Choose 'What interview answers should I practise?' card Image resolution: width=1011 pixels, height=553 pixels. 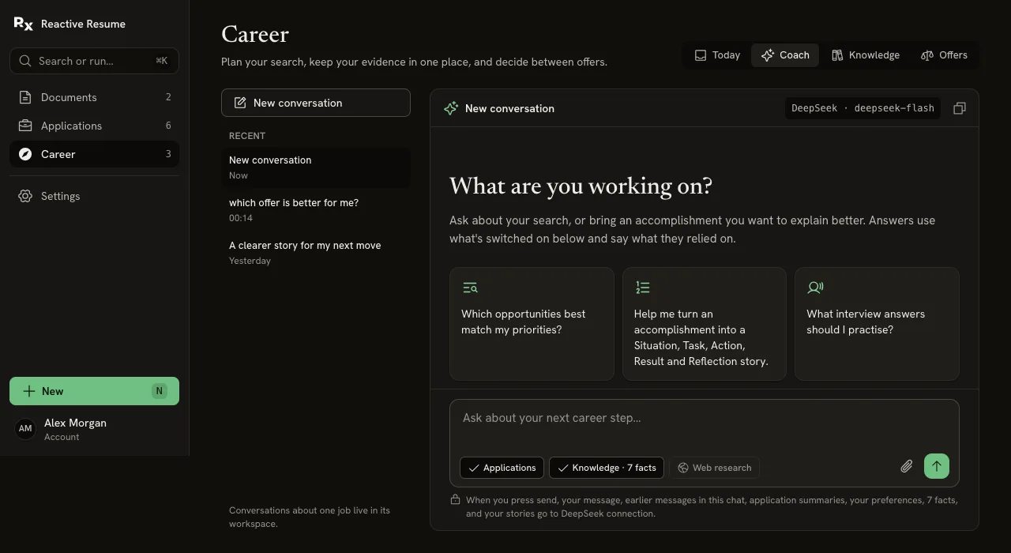877,324
